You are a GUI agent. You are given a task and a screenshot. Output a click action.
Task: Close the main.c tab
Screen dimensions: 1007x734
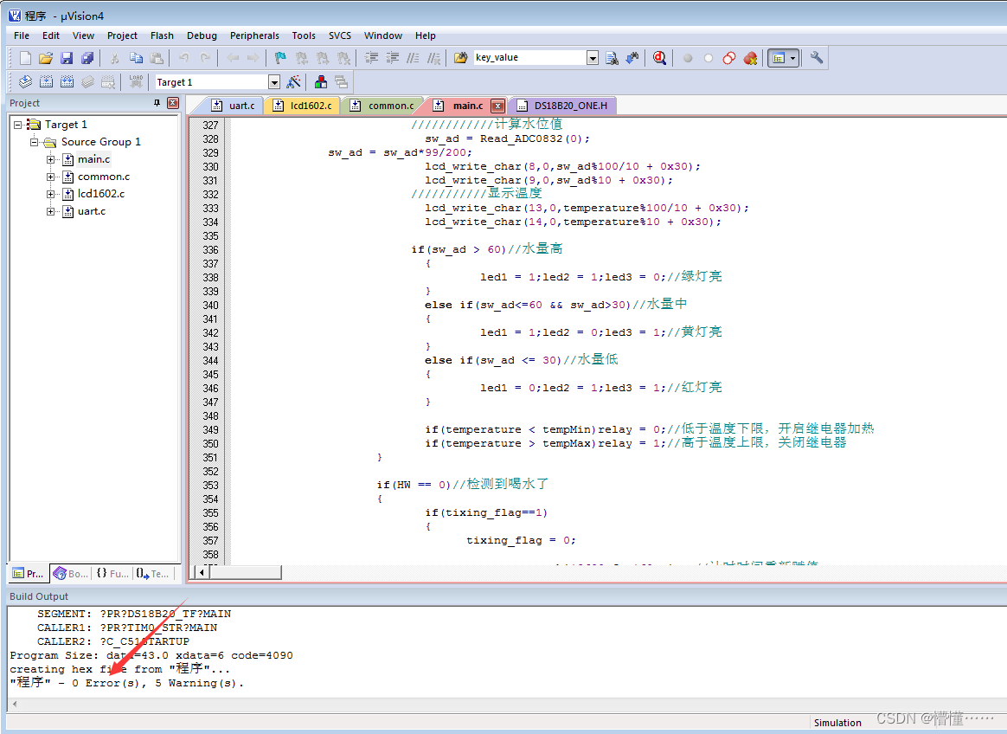497,106
